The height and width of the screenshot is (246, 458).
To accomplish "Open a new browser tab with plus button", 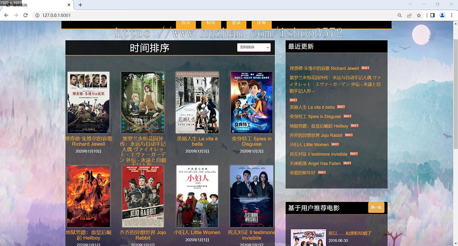I will [80, 5].
